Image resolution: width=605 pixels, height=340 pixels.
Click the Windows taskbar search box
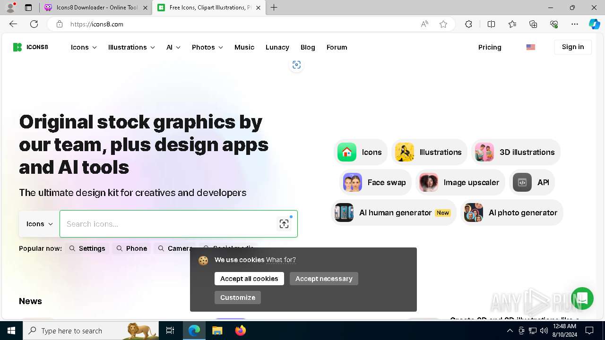click(91, 331)
